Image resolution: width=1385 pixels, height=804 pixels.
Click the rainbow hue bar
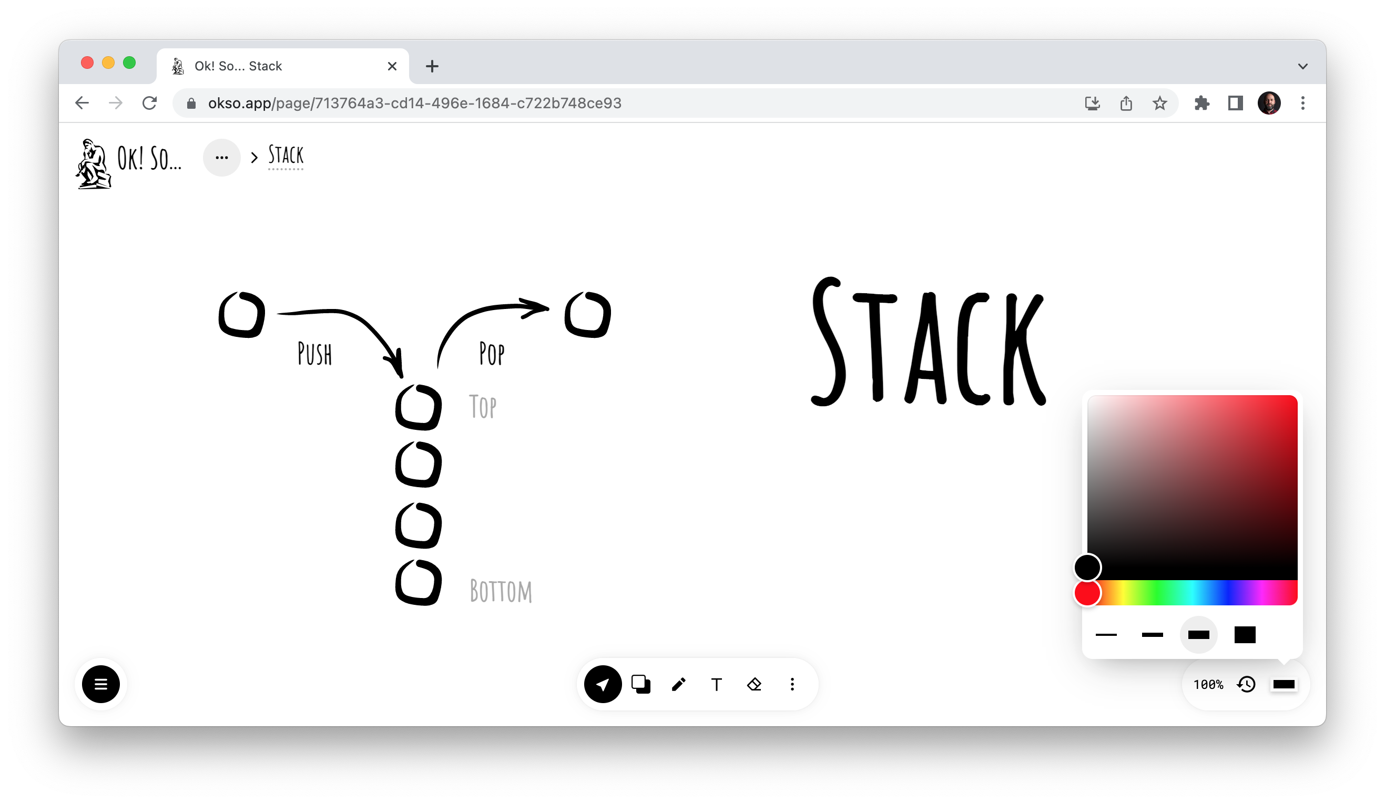(1192, 593)
